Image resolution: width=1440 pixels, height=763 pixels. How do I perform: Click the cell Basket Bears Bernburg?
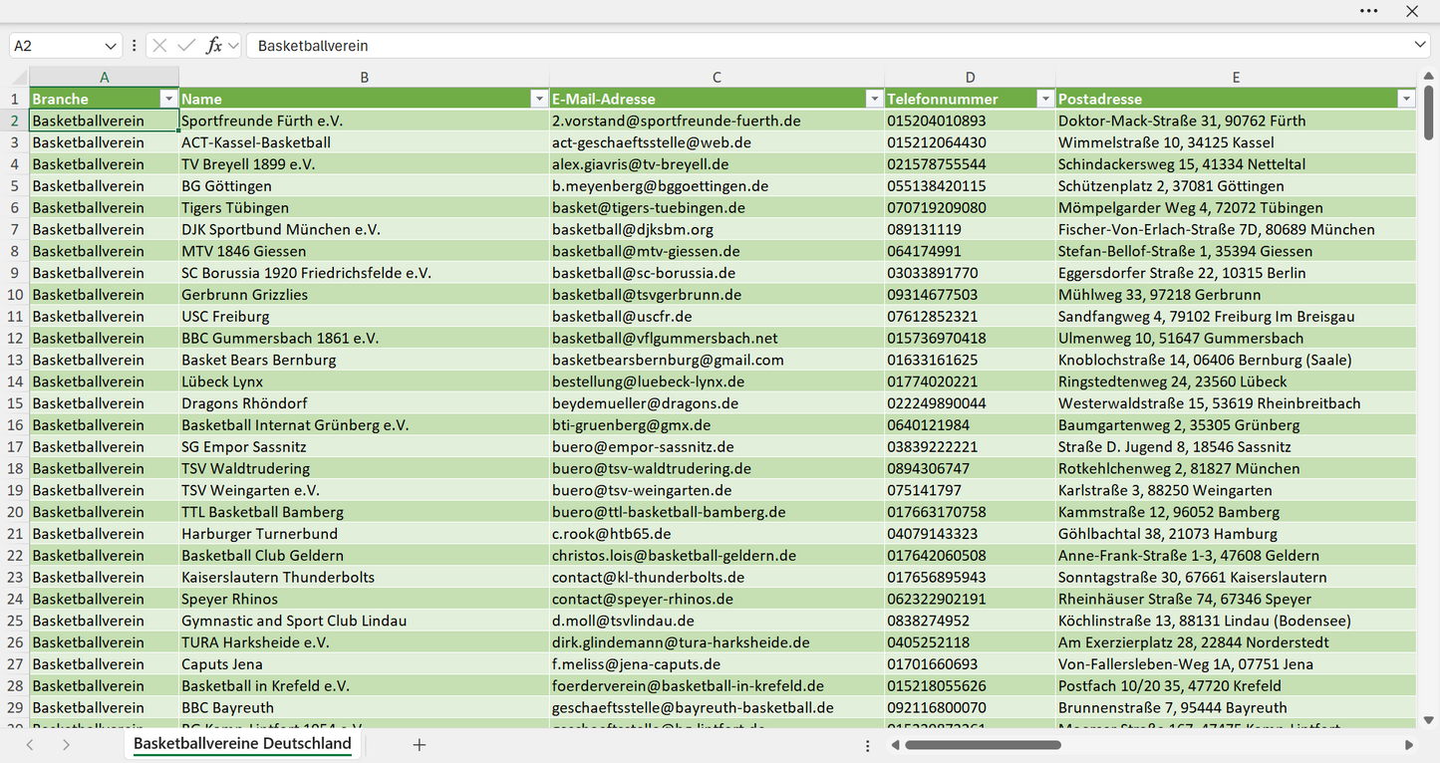click(x=365, y=360)
